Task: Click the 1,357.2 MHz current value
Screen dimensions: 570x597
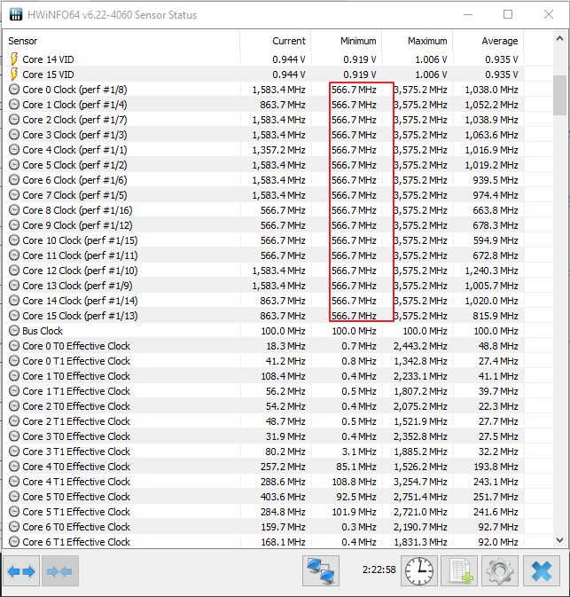Action: (x=278, y=150)
